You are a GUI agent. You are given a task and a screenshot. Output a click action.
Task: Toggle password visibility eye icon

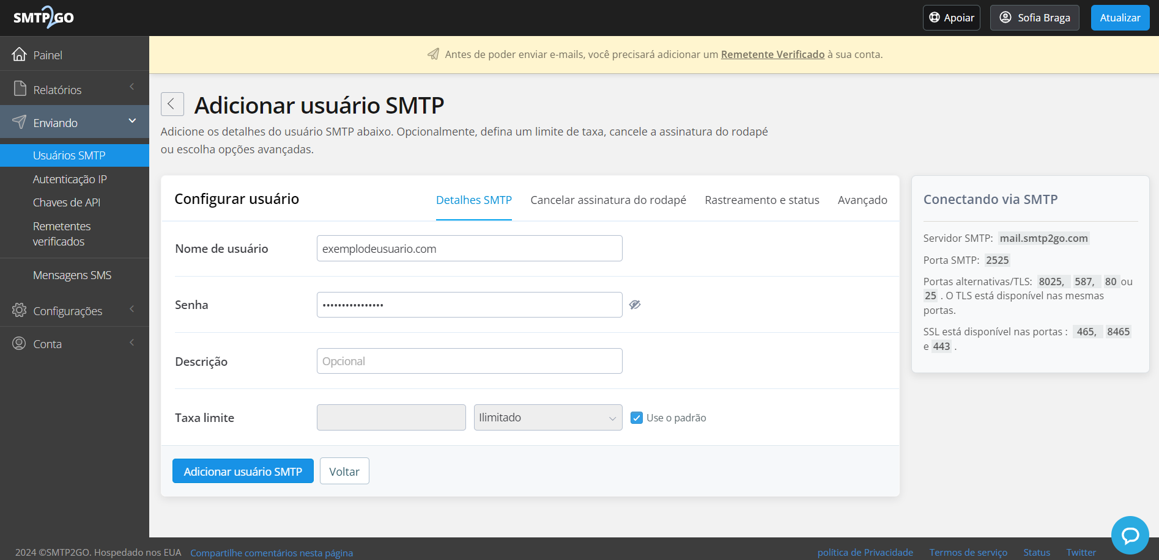pyautogui.click(x=635, y=305)
